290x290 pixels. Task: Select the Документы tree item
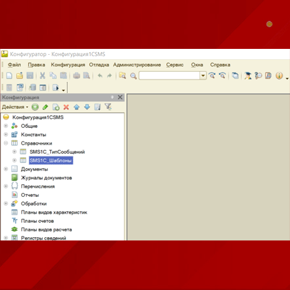click(35, 169)
